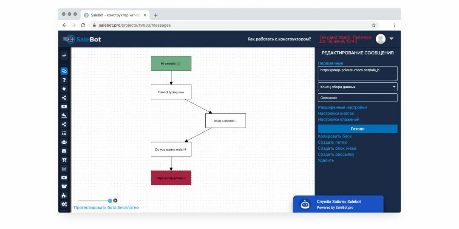Click the 'Текущий тариф: Премиум' text

click(x=346, y=37)
